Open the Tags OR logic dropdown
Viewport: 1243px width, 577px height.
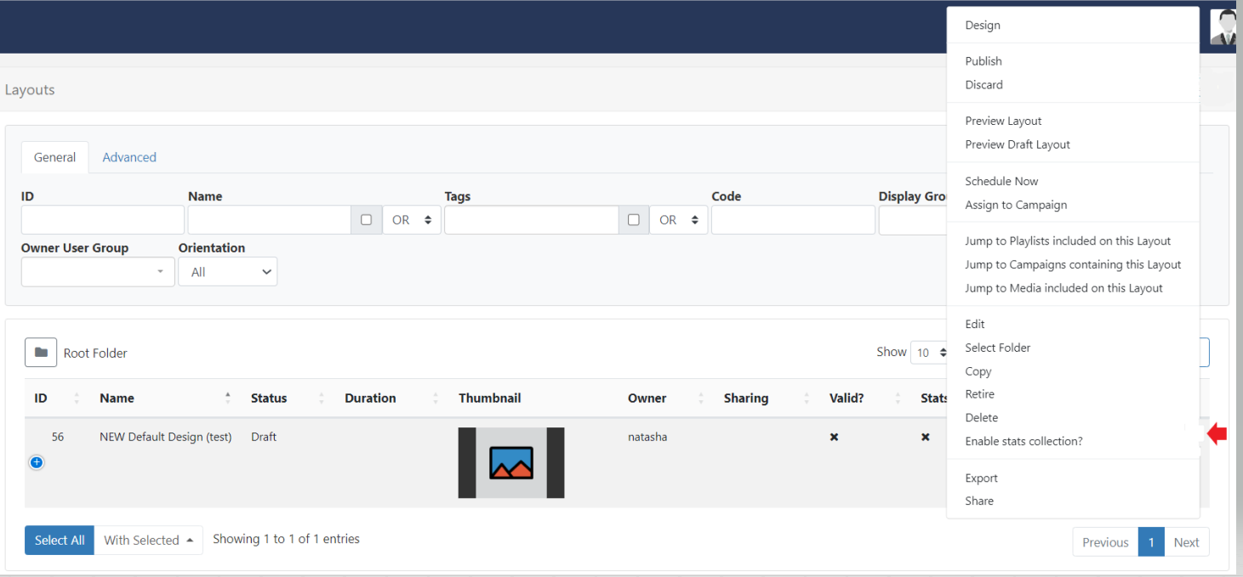tap(678, 219)
